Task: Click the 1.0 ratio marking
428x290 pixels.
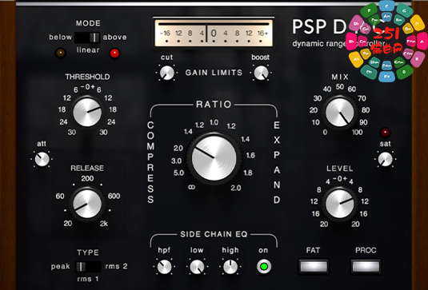Action: tap(214, 123)
